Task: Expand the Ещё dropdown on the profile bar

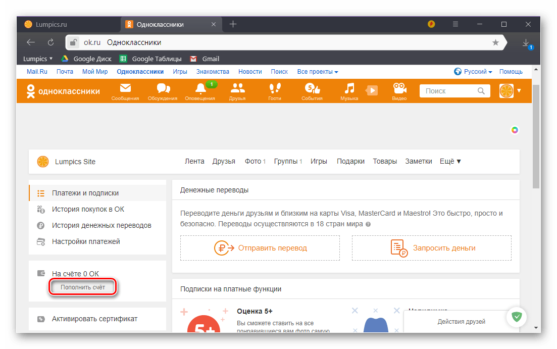Action: 449,161
